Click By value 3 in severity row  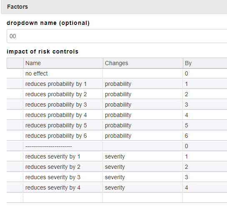click(x=205, y=177)
